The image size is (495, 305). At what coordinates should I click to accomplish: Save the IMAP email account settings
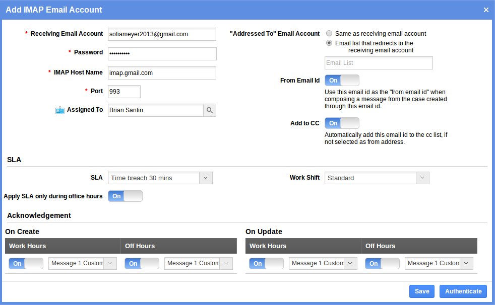coord(421,291)
